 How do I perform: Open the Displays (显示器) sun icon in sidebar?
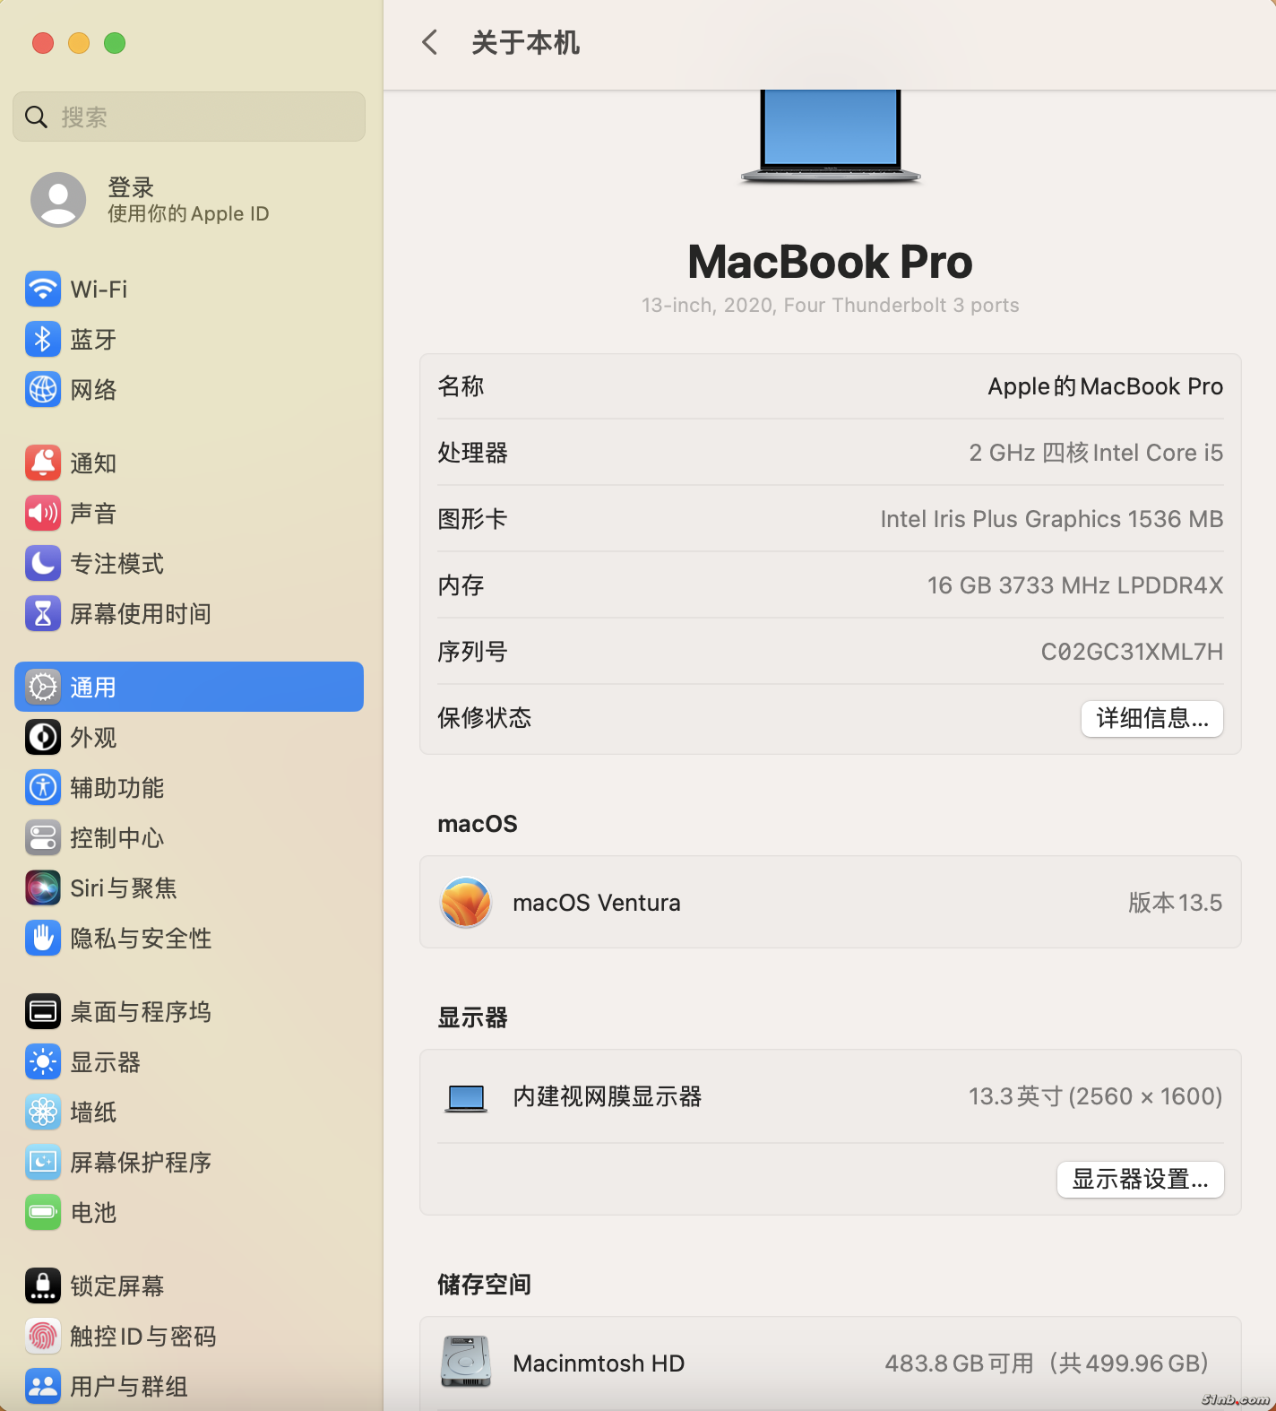coord(43,1061)
